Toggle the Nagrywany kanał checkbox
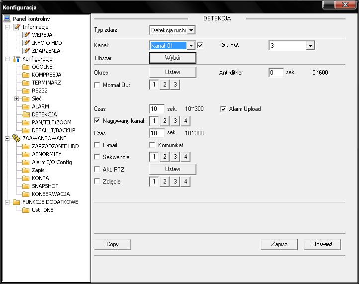This screenshot has height=284, width=359. (97, 120)
